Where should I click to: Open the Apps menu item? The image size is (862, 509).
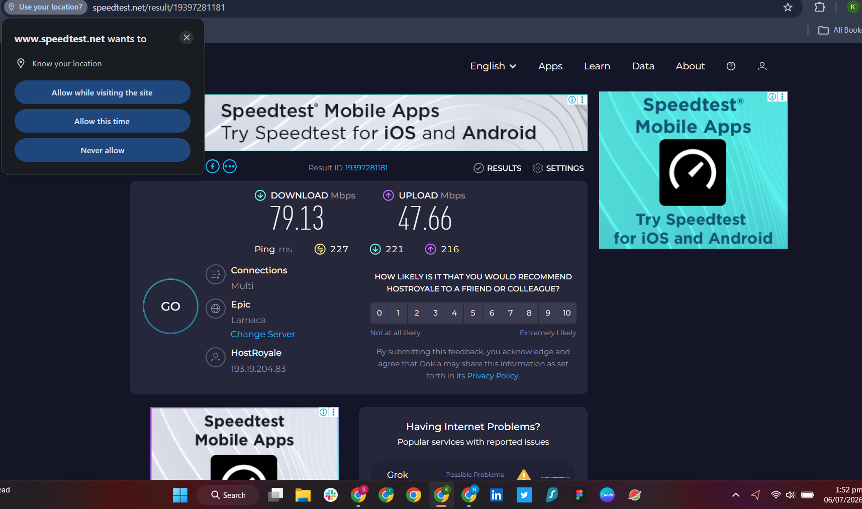pos(550,66)
